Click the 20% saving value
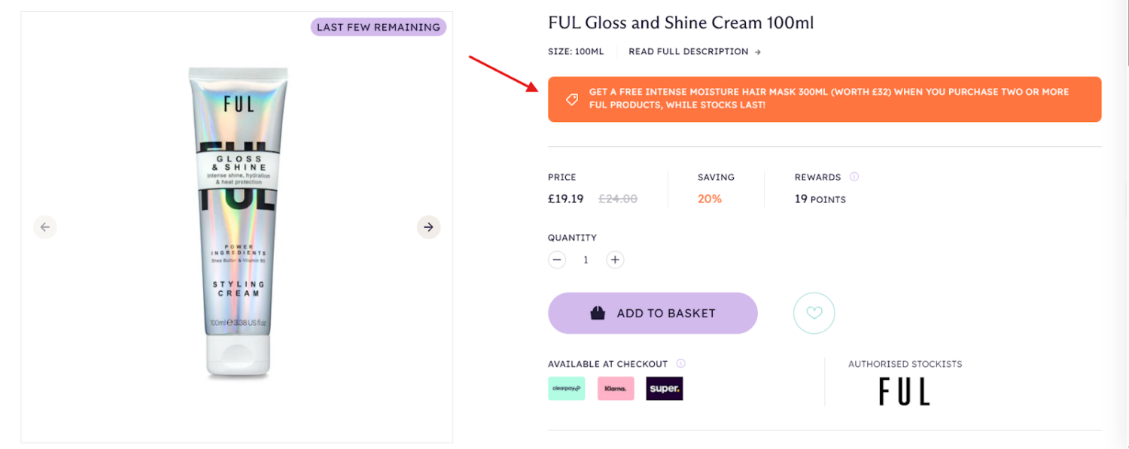The width and height of the screenshot is (1129, 449). (x=709, y=199)
